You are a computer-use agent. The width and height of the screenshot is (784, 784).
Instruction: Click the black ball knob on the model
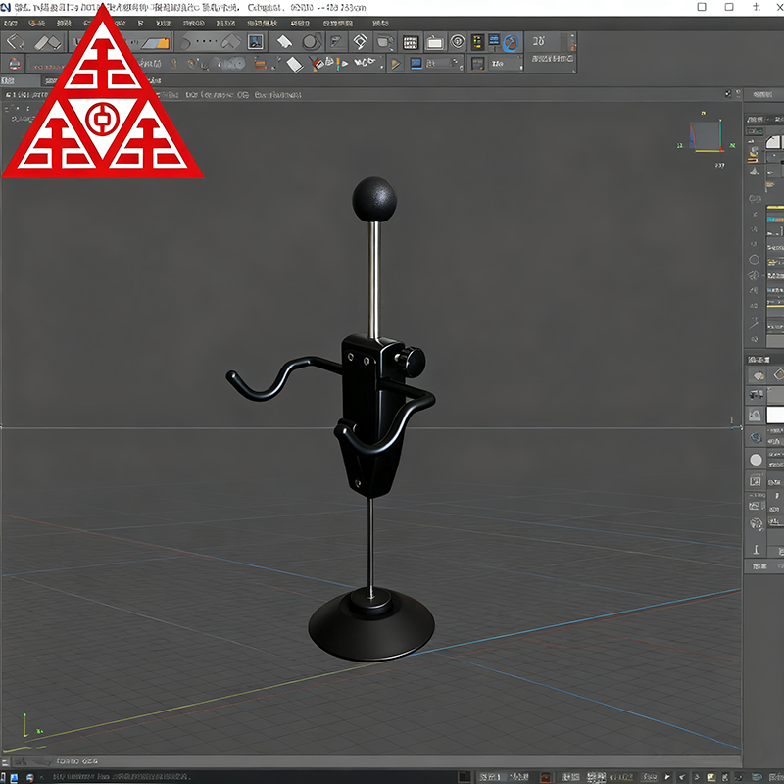[x=374, y=199]
